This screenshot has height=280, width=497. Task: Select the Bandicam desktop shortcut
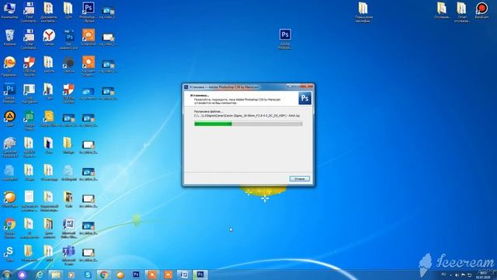click(481, 10)
